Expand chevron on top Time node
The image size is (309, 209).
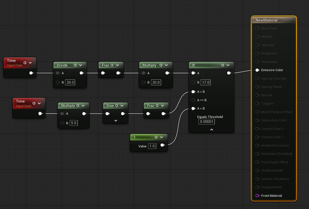(x=30, y=63)
